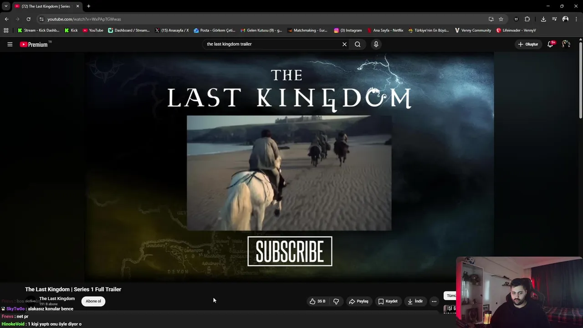The width and height of the screenshot is (583, 328).
Task: Click the youtube.com address bar URL
Action: (x=84, y=19)
